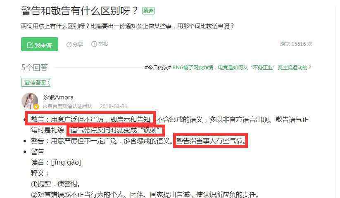The image size is (340, 198).
Task: Click highlighted text 敬告：用意广泛但不严厉
Action: (x=67, y=119)
